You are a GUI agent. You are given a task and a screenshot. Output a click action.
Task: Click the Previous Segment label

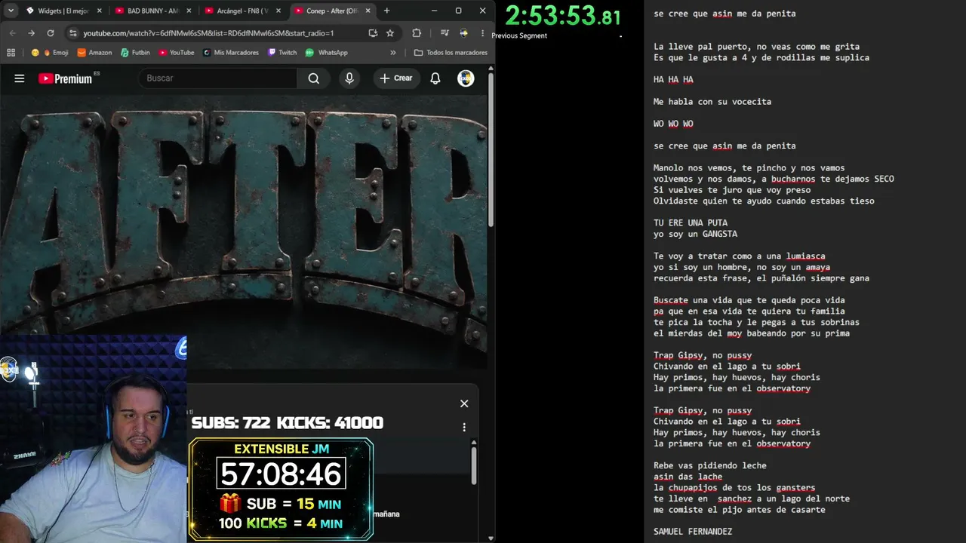[x=519, y=35]
